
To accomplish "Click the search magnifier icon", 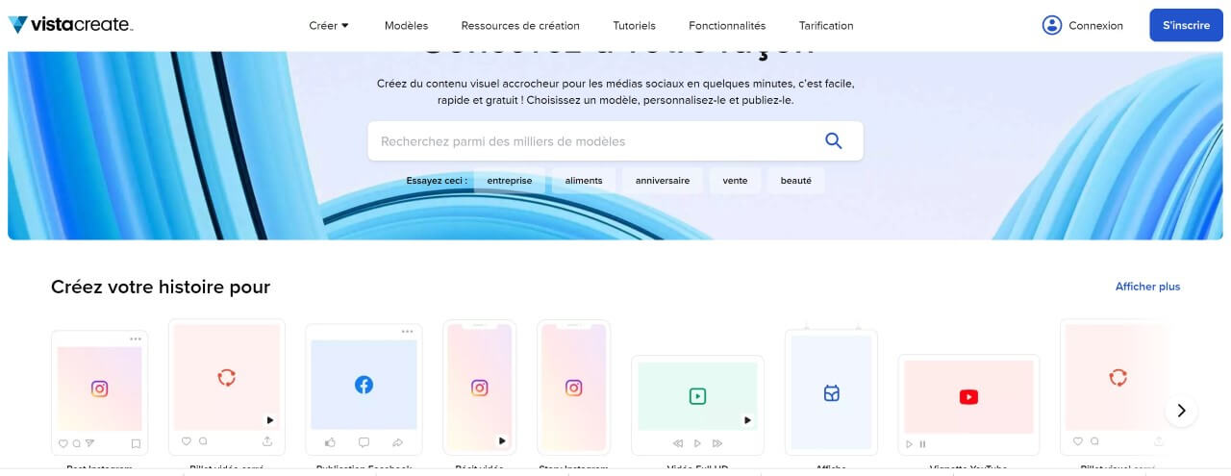I will [x=833, y=141].
